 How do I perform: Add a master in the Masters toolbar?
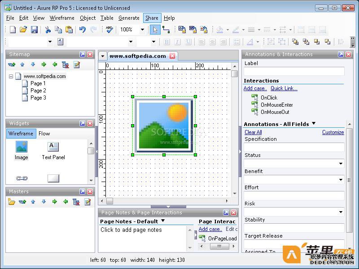click(22, 202)
